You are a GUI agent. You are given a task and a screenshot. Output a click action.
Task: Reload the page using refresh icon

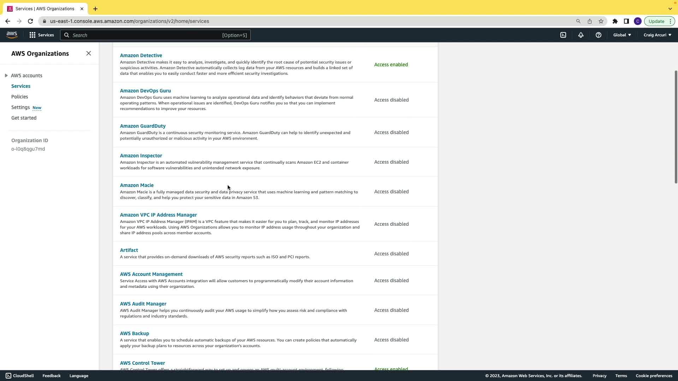pos(30,21)
